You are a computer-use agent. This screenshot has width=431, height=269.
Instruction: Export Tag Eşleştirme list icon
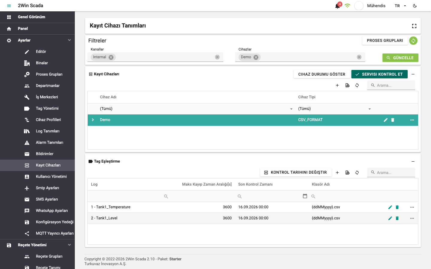[347, 172]
